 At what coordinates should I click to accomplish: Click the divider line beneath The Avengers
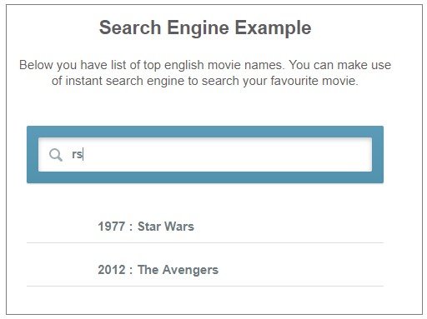pos(205,286)
